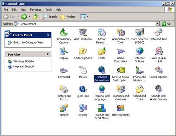The width and height of the screenshot is (176, 136).
Task: Collapse the Control Panel side pane
Action: [48, 35]
